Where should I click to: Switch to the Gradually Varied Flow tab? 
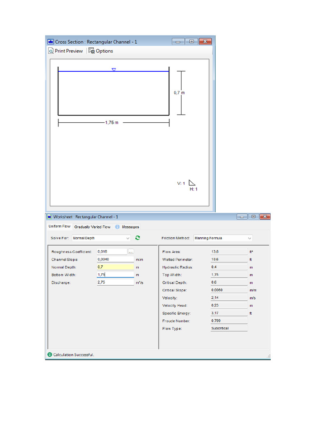[x=93, y=227]
